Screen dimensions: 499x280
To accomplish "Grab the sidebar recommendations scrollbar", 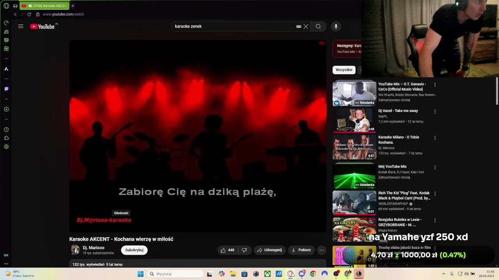I will click(x=497, y=91).
